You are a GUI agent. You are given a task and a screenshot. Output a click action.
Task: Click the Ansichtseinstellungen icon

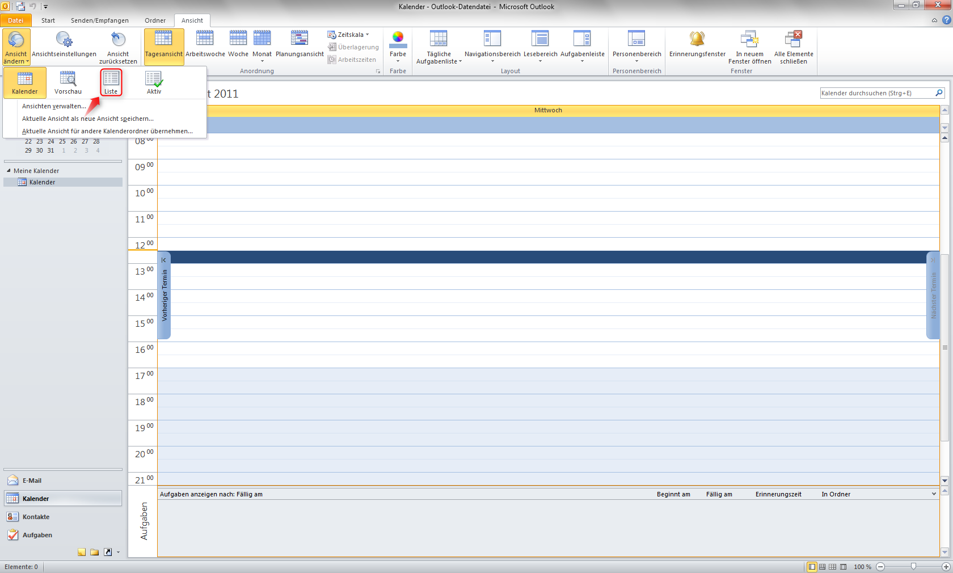(x=64, y=45)
